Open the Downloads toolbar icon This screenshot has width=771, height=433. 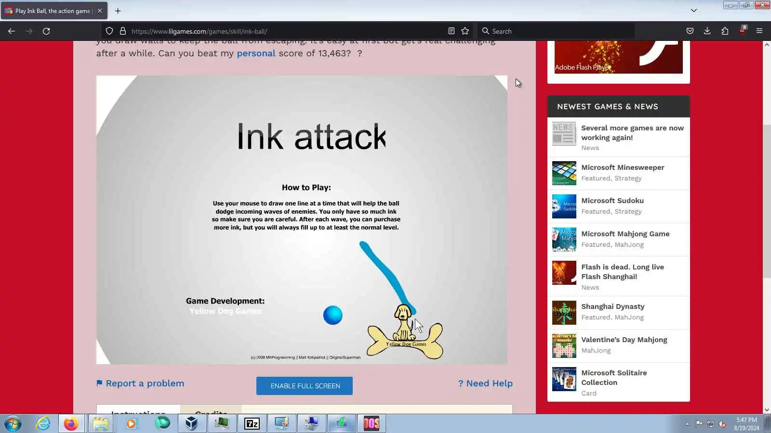coord(707,31)
